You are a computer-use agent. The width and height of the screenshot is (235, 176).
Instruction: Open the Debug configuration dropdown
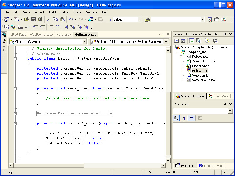coord(140,19)
